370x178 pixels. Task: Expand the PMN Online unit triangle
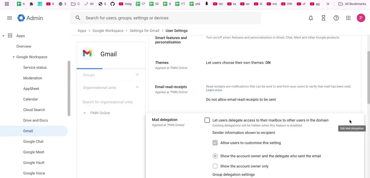(x=84, y=113)
